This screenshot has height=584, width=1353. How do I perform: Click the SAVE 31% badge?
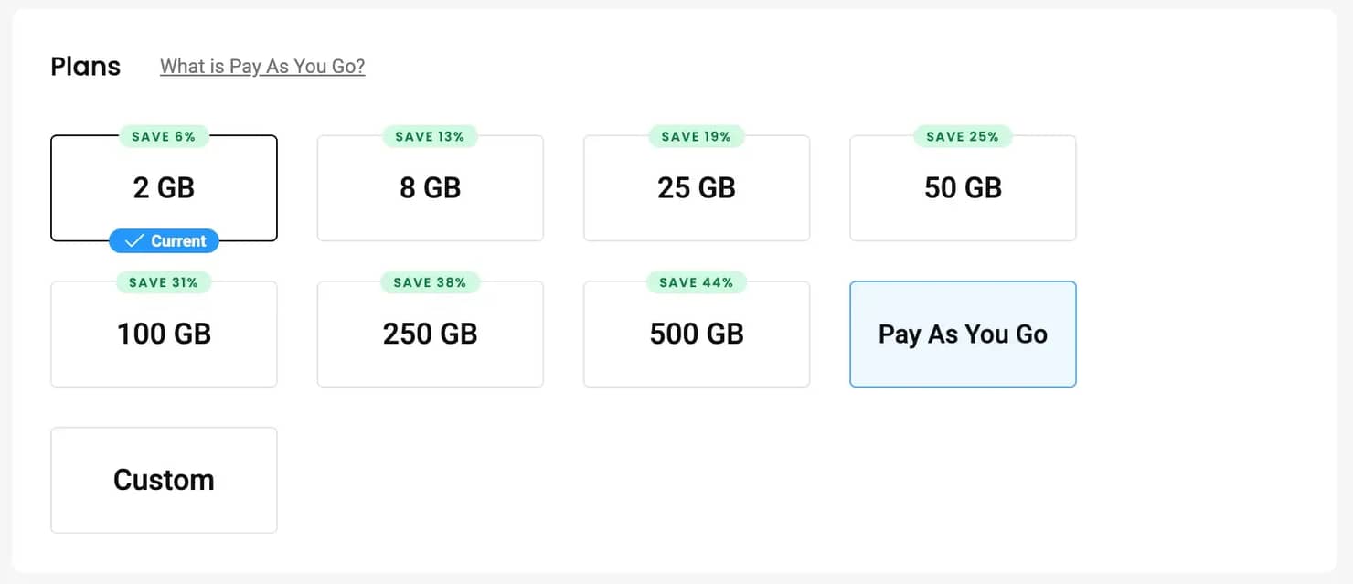164,282
